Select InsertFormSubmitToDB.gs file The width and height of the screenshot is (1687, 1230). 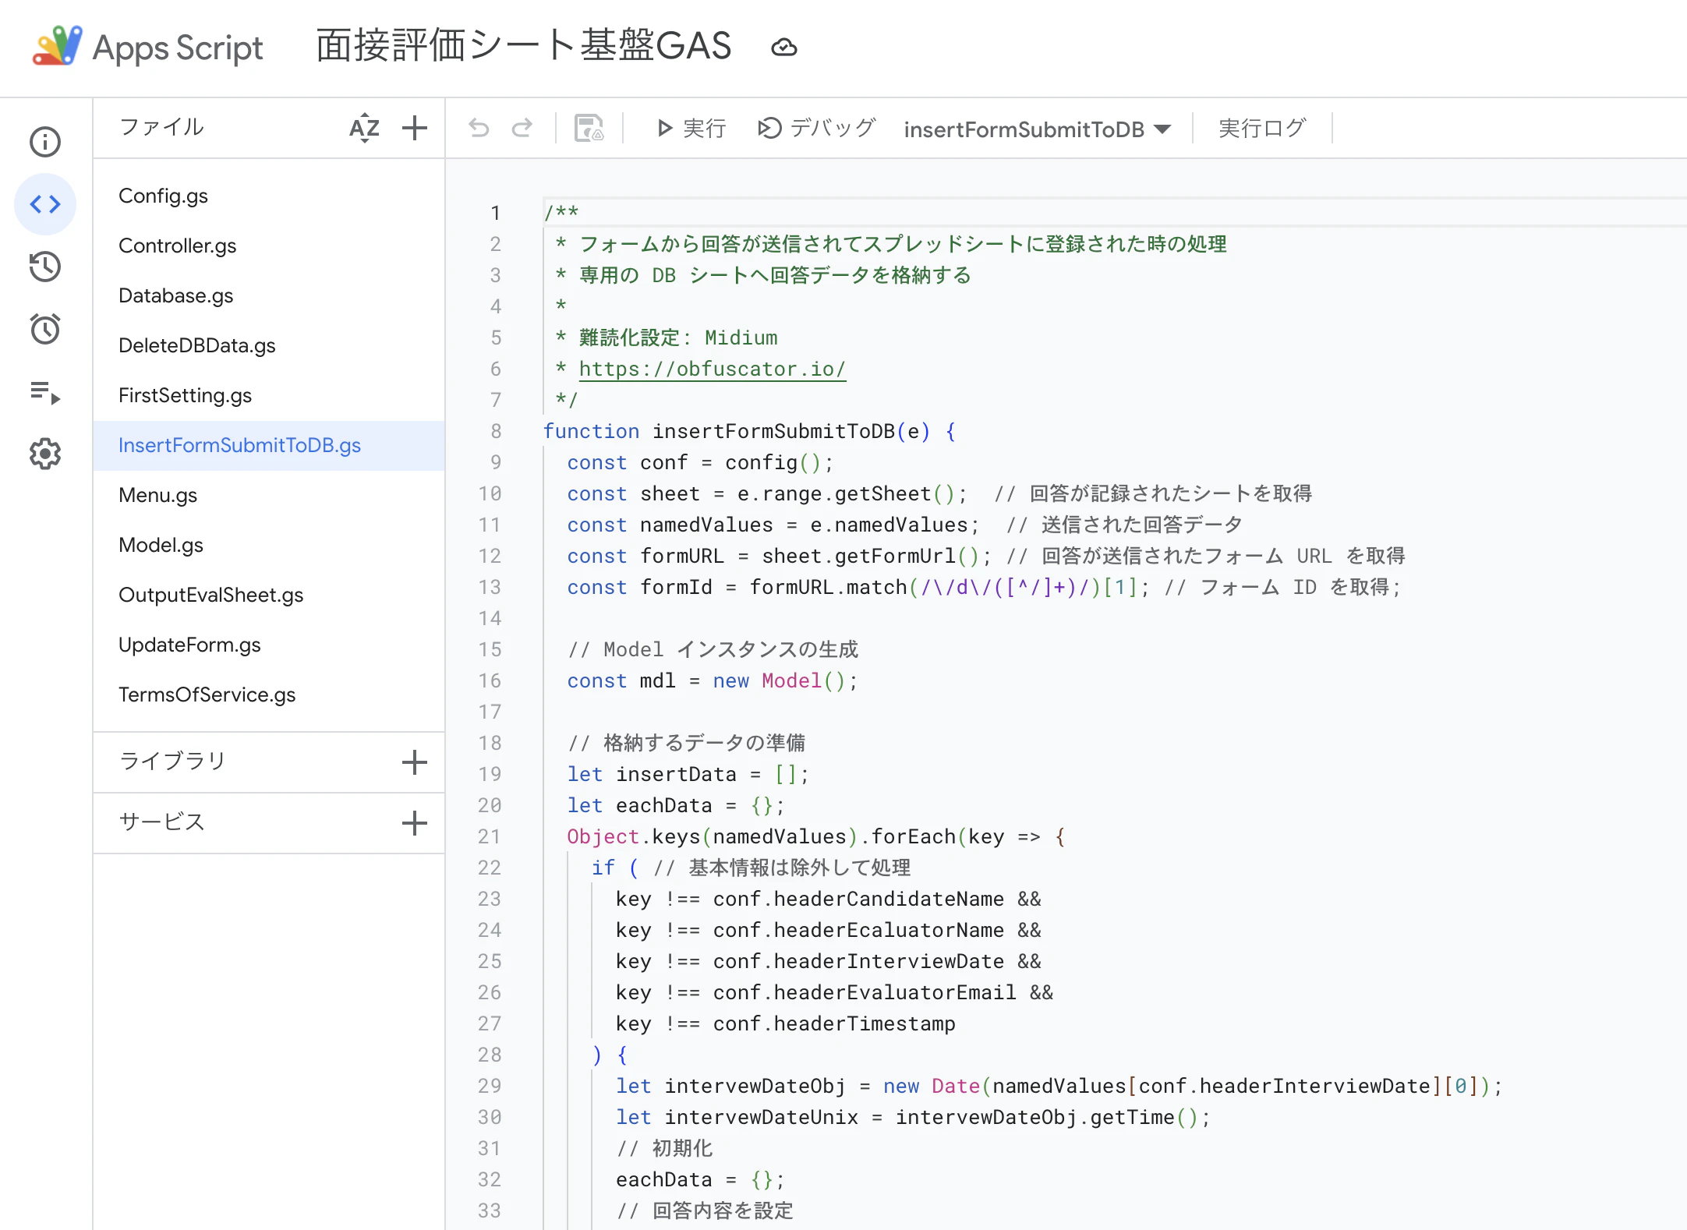[269, 445]
